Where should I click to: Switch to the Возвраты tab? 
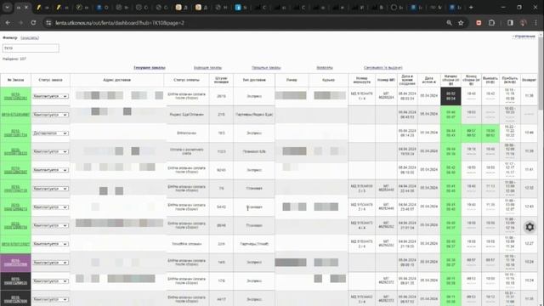(325, 68)
